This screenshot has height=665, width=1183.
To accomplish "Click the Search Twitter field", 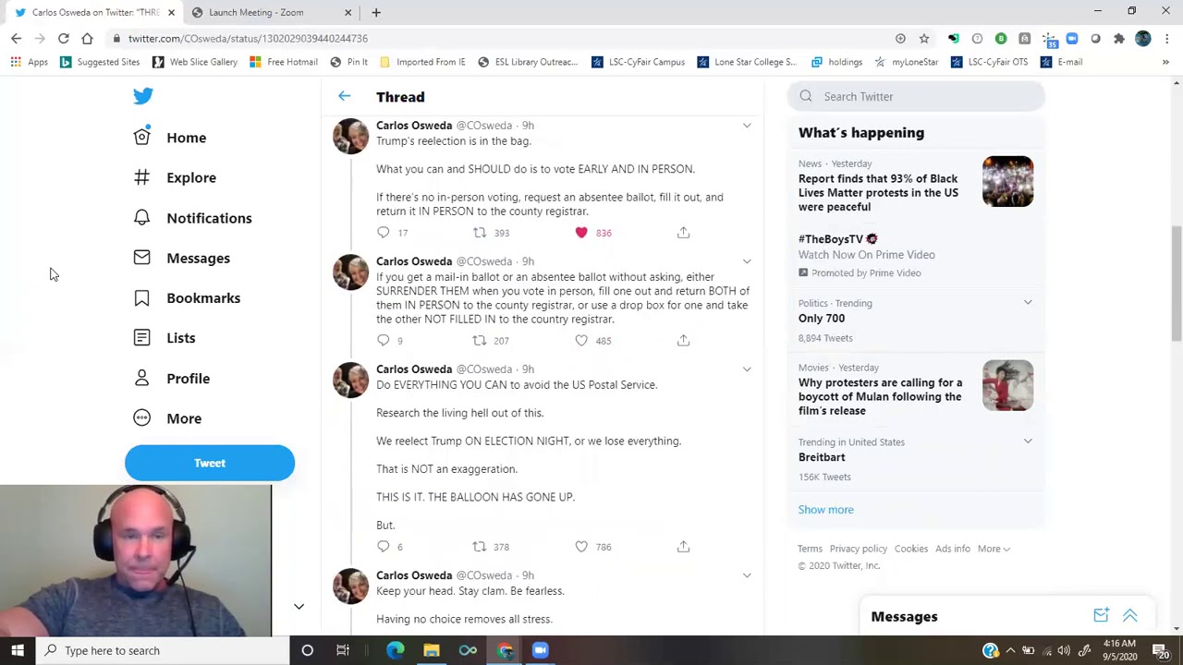I will coord(916,96).
